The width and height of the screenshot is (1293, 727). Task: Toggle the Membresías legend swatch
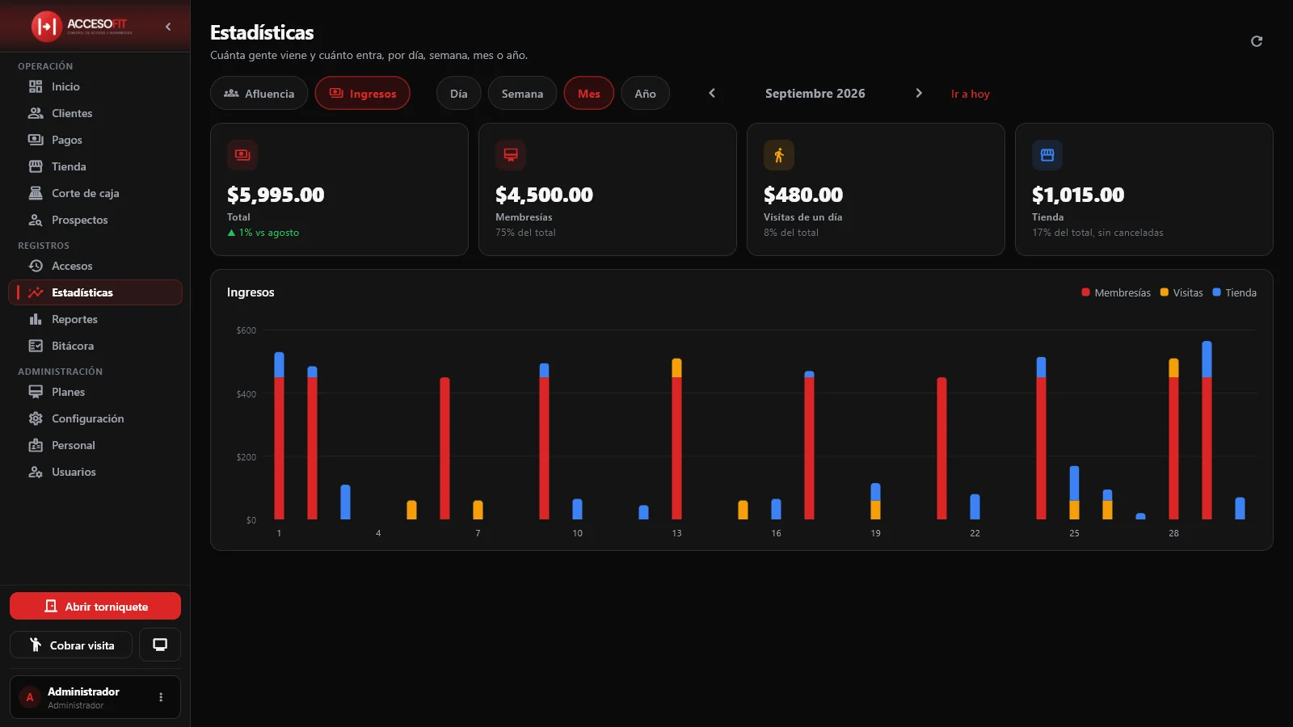[1085, 292]
